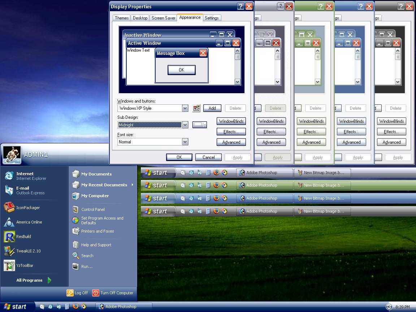Click start button on green taskbar

(x=158, y=185)
